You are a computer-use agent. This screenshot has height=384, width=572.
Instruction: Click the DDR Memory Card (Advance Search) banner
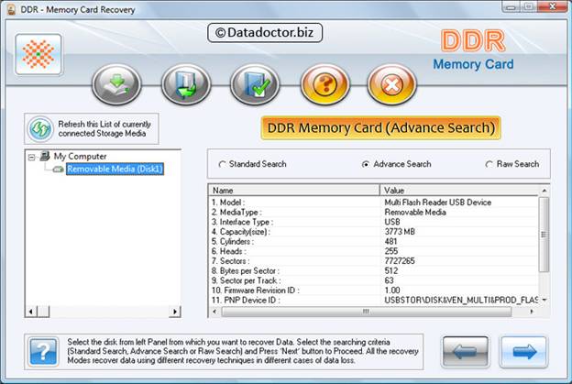tap(380, 128)
